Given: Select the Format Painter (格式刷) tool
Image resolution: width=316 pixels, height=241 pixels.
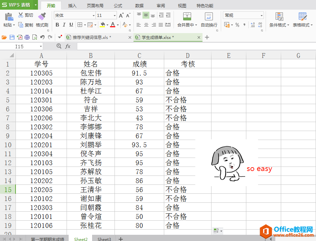Looking at the screenshot, I should pos(42,20).
